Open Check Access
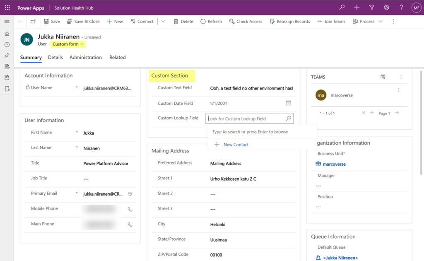Image resolution: width=424 pixels, height=261 pixels. tap(246, 21)
